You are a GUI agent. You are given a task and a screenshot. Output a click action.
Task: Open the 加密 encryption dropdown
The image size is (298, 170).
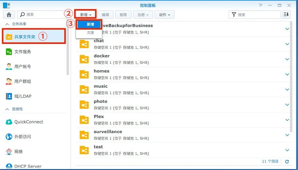click(x=143, y=15)
